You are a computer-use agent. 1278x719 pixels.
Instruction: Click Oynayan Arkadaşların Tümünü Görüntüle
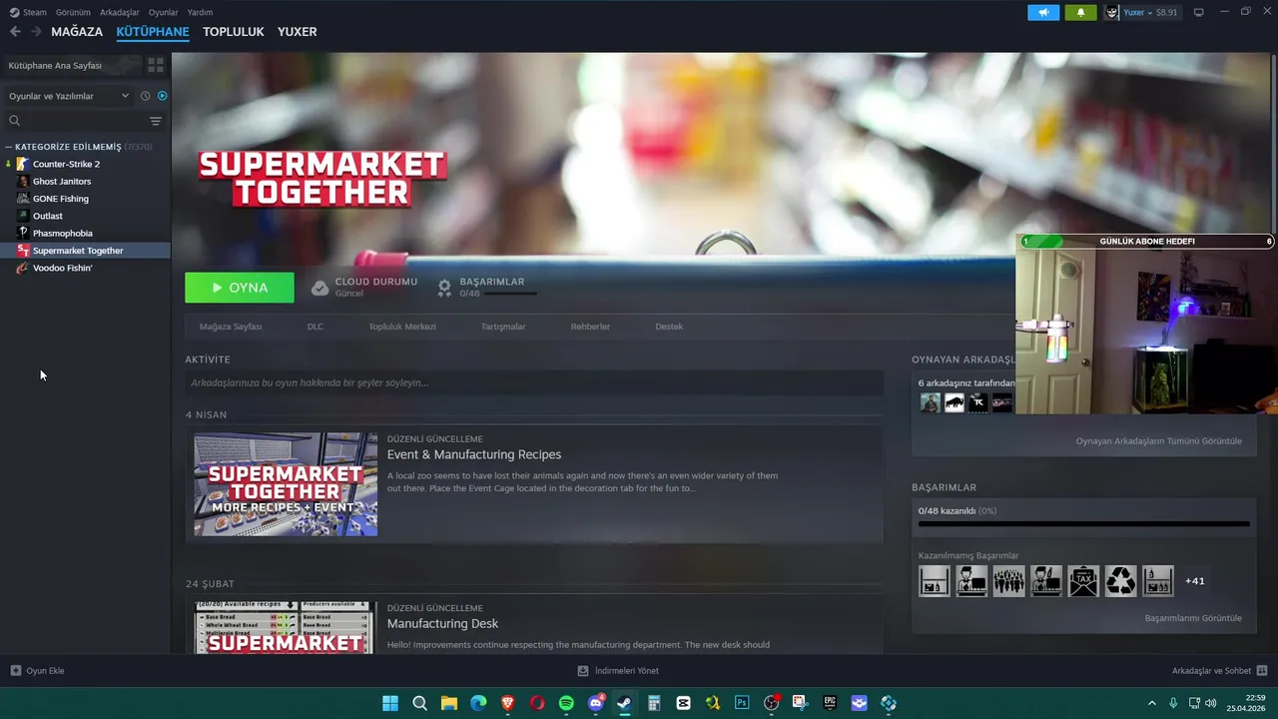(1158, 440)
